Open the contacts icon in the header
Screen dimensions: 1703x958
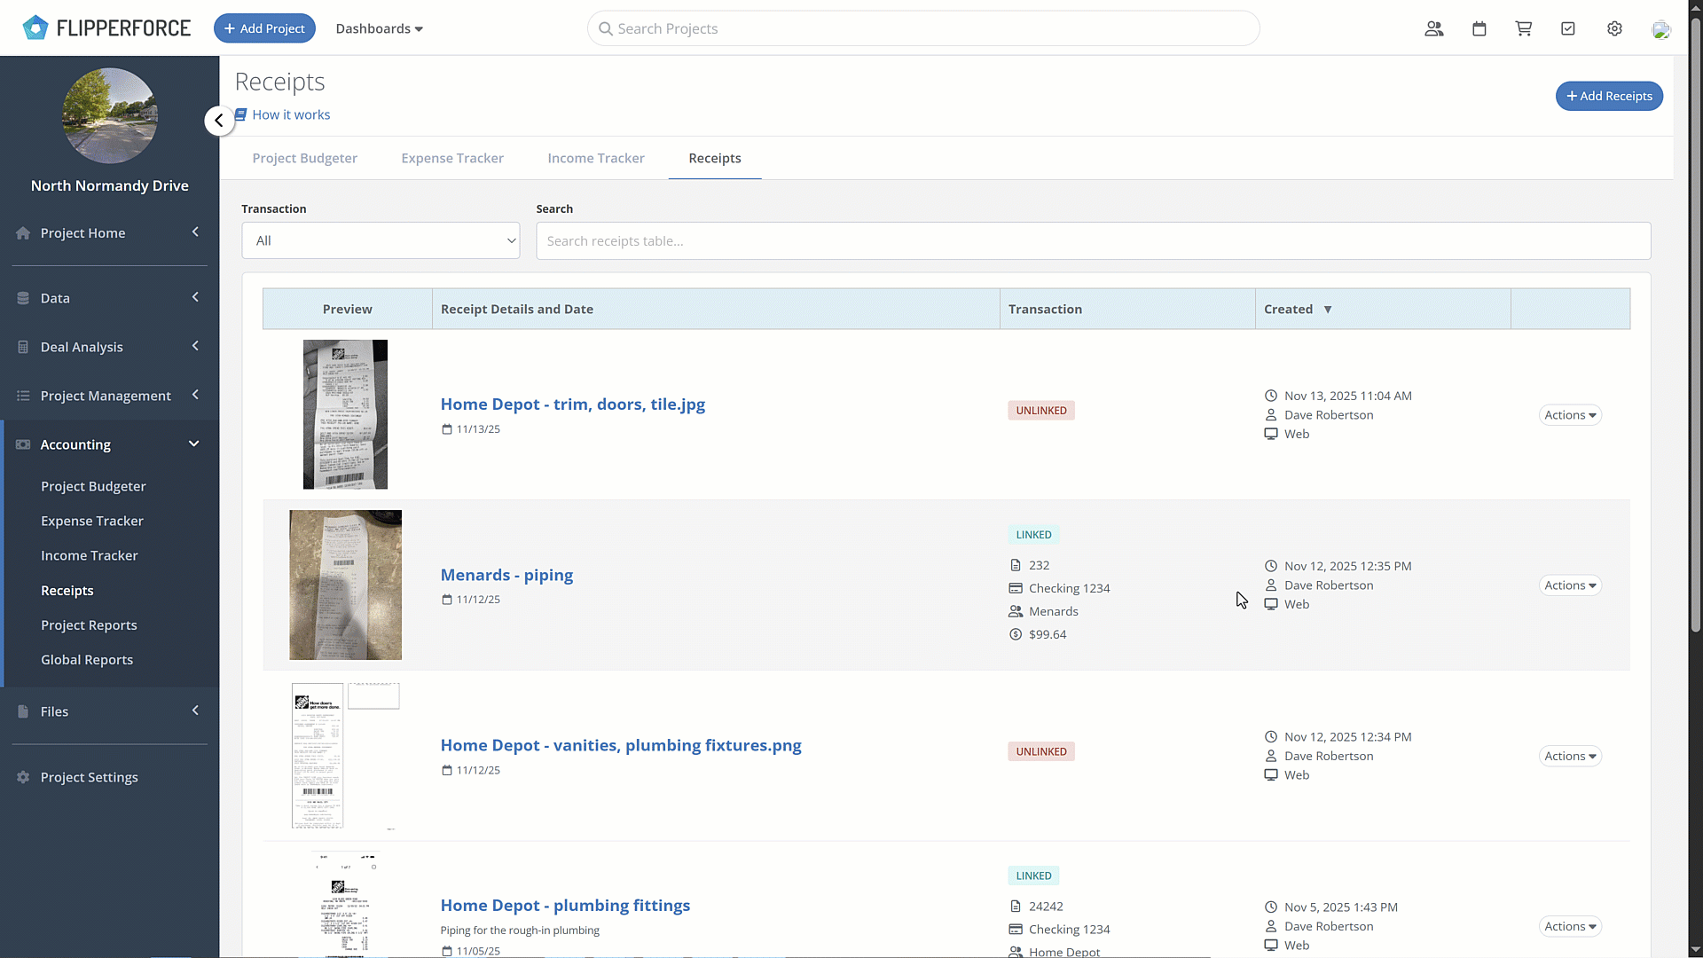coord(1433,28)
